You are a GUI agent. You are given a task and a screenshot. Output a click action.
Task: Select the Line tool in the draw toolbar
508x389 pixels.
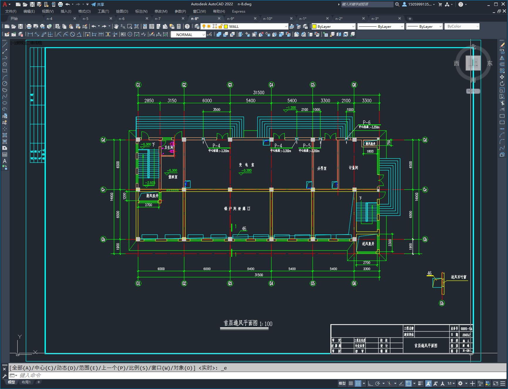[x=5, y=45]
